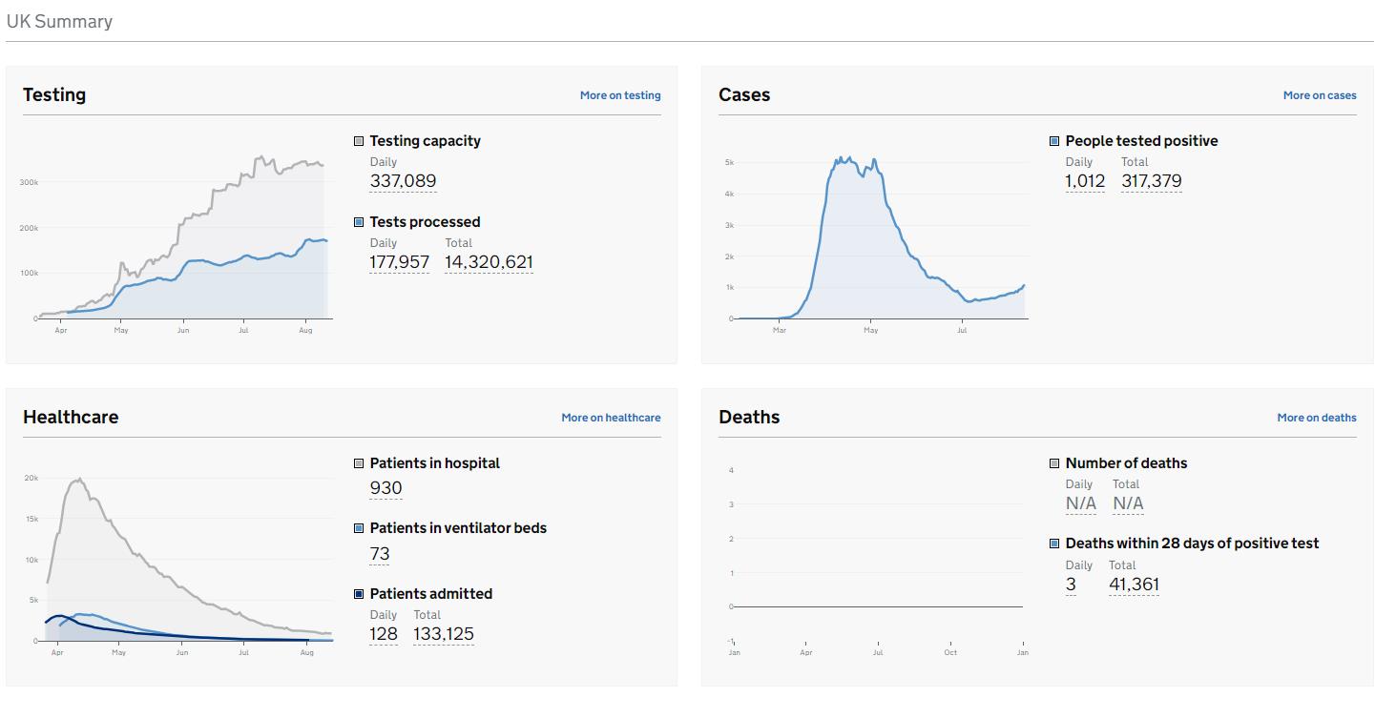Screen dimensions: 1396x718
Task: Click the Patients admitted legend swatch
Action: tap(359, 594)
